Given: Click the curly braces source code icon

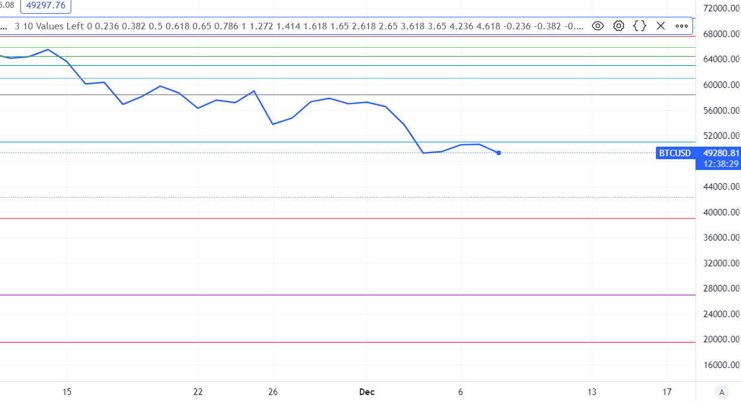Looking at the screenshot, I should tap(639, 26).
